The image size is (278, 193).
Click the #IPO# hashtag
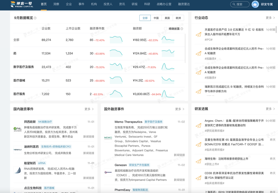[x=208, y=40]
